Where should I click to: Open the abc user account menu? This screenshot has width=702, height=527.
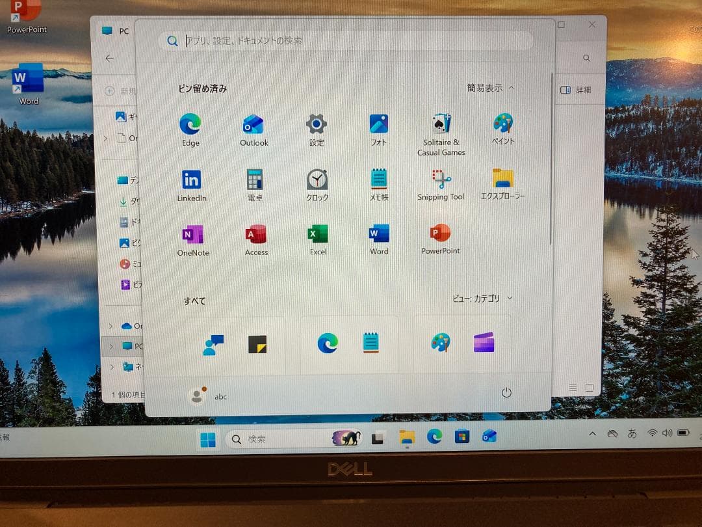click(209, 396)
